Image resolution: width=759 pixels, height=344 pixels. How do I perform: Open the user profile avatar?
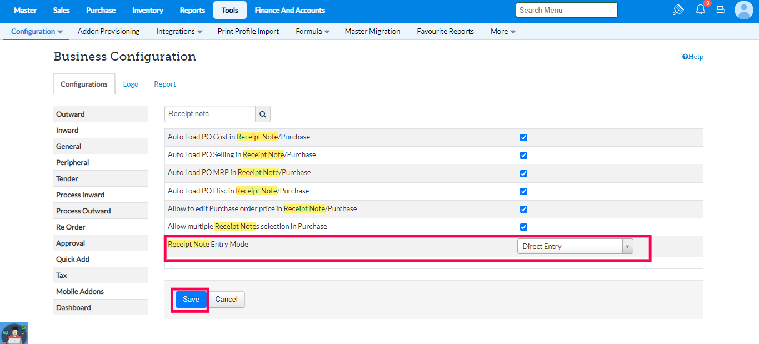(743, 10)
